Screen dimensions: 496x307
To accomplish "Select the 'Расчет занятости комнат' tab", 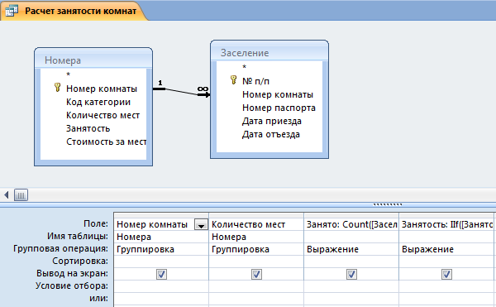I will pos(74,11).
